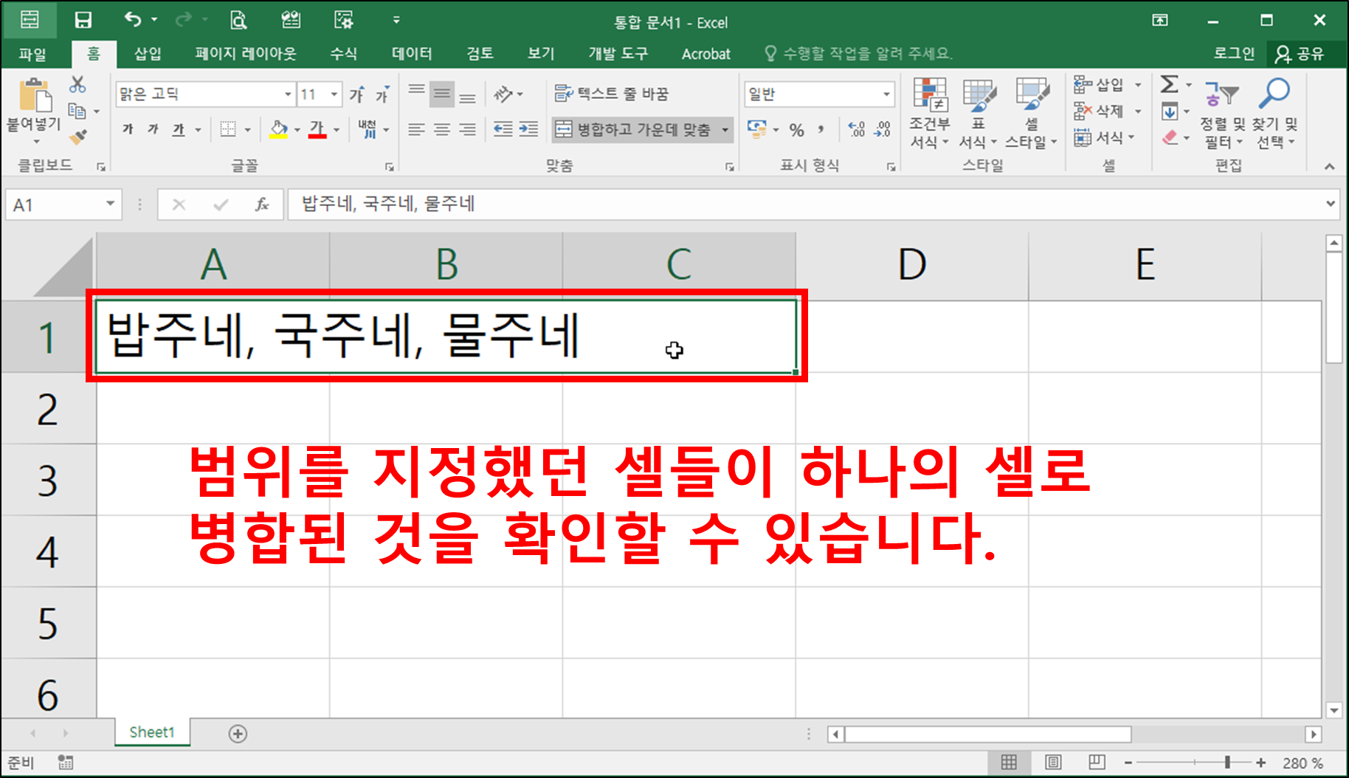The image size is (1349, 778).
Task: Expand the Name Box dropdown arrow
Action: pos(110,204)
